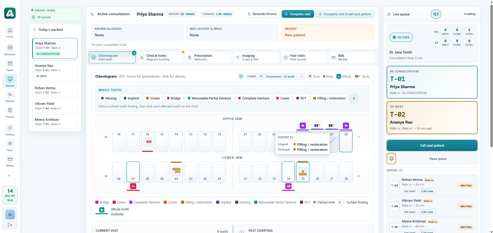Screen dimensions: 493x233
Task: Click the Caries red legend swatch
Action: tap(114, 202)
